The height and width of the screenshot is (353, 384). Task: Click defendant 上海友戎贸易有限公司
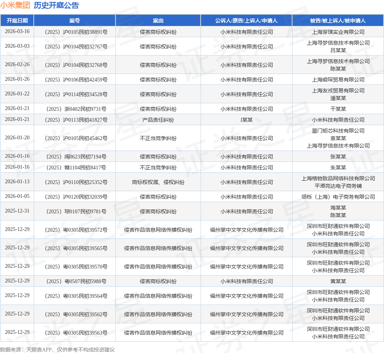point(338,91)
